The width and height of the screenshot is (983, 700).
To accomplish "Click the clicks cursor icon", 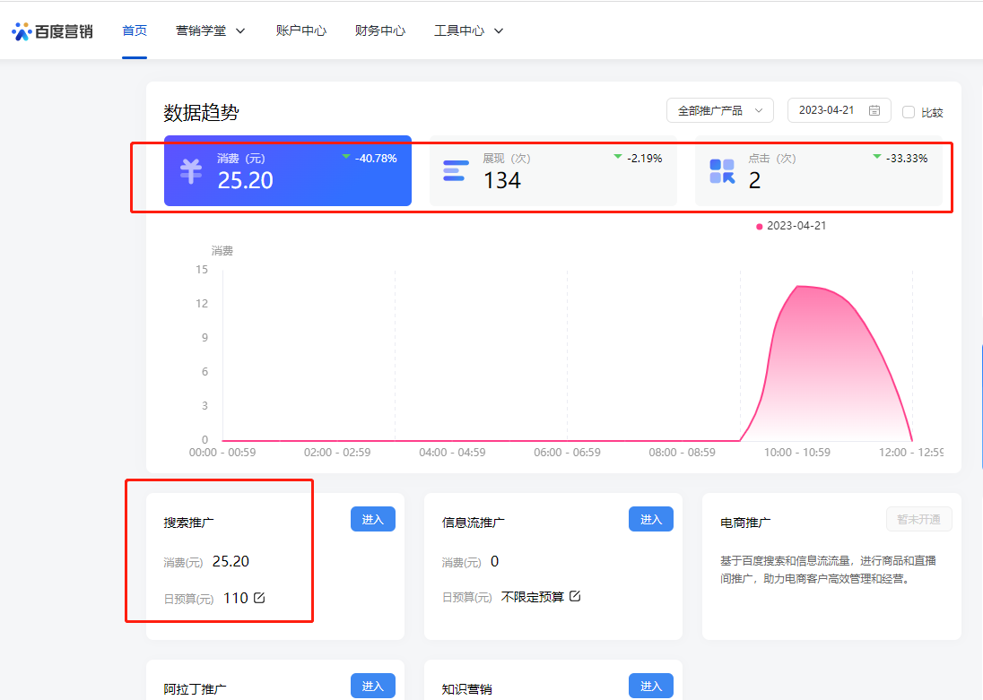I will click(x=722, y=170).
